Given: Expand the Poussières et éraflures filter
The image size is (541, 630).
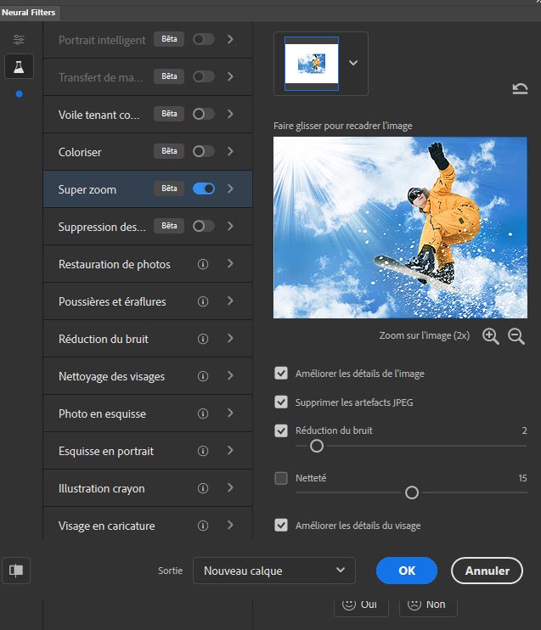Looking at the screenshot, I should (230, 301).
